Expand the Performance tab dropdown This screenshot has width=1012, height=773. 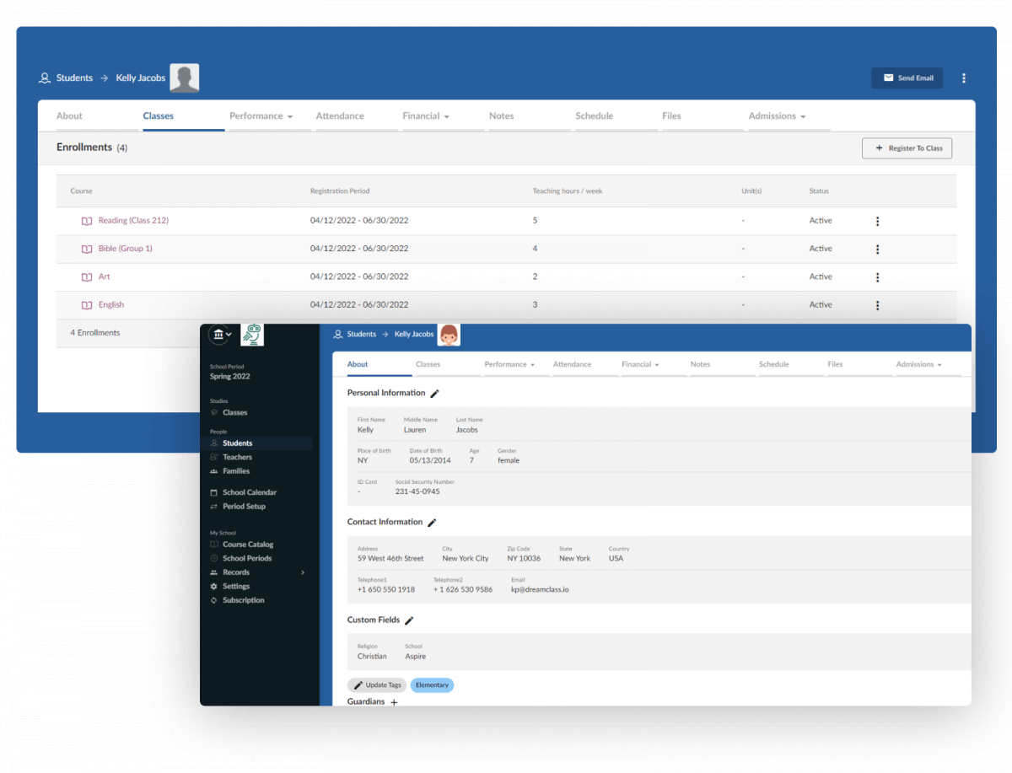point(261,116)
